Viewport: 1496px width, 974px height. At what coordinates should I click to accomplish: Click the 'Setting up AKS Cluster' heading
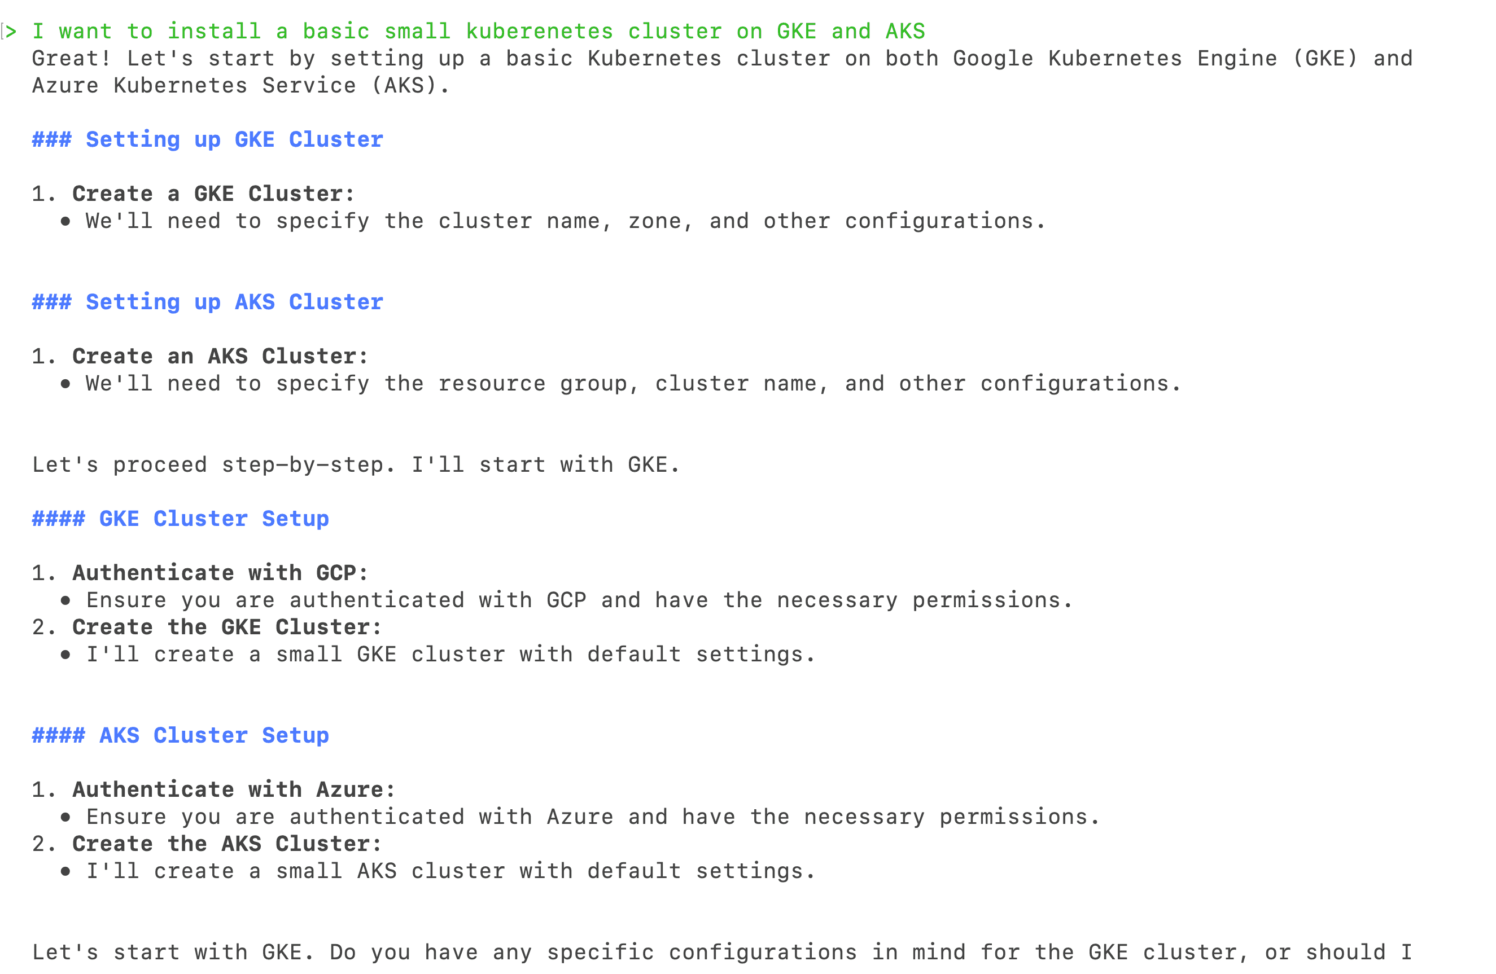click(207, 302)
